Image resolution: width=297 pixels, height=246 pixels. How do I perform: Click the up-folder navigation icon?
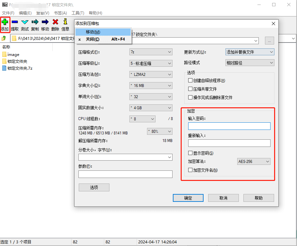pos(4,38)
